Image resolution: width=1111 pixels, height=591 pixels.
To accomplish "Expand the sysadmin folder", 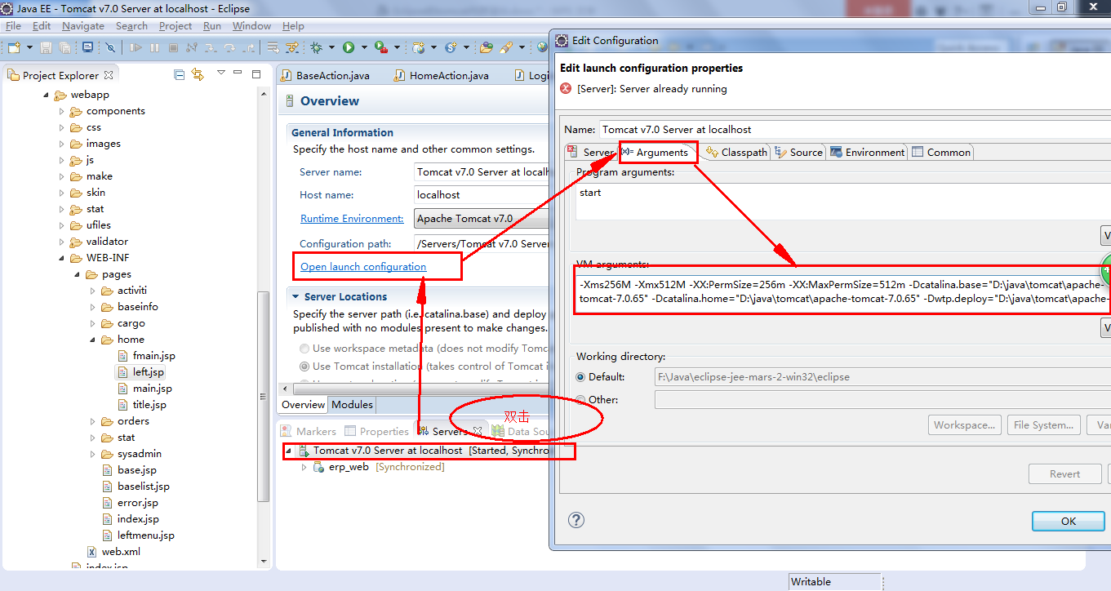I will point(93,454).
